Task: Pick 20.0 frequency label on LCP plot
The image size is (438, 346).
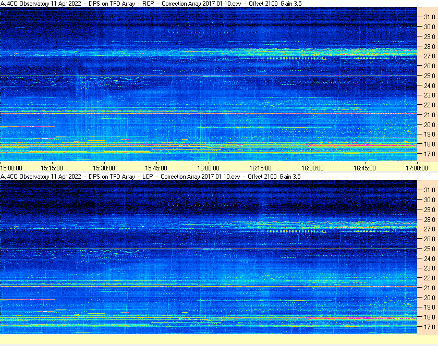Action: pyautogui.click(x=430, y=298)
